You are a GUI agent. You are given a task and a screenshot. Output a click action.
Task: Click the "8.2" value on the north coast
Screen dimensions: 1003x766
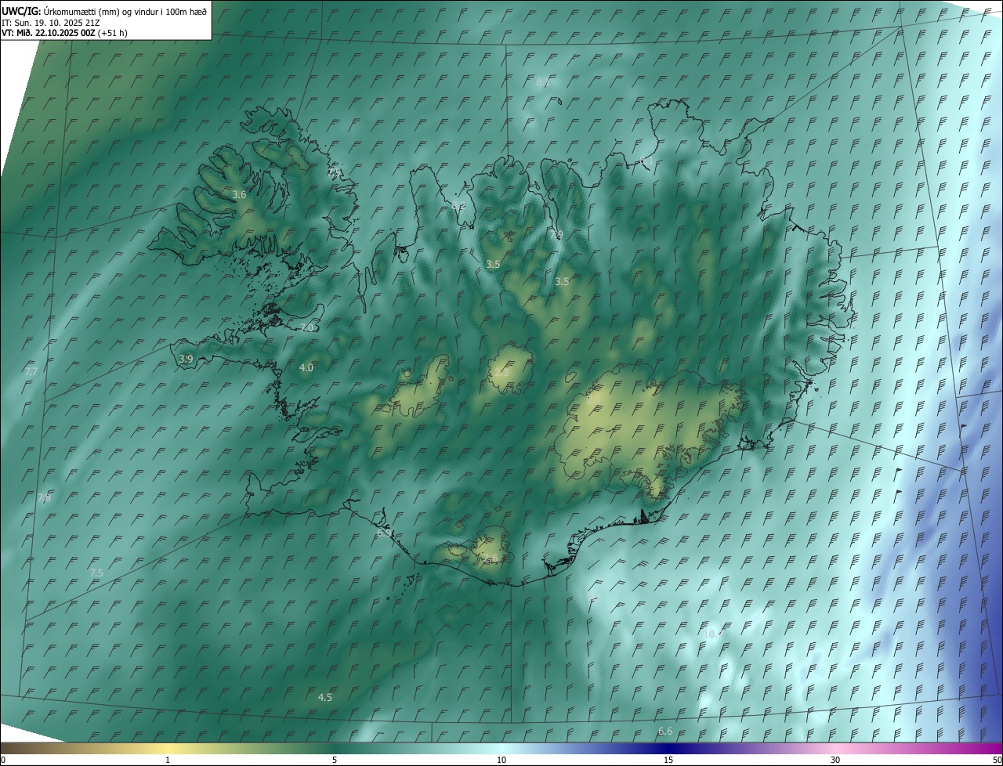[458, 206]
